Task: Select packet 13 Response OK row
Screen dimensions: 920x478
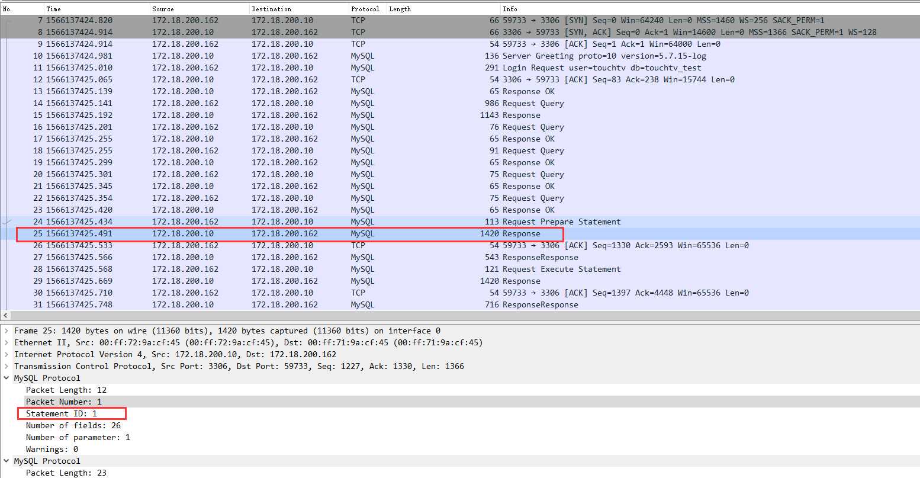Action: pos(460,91)
